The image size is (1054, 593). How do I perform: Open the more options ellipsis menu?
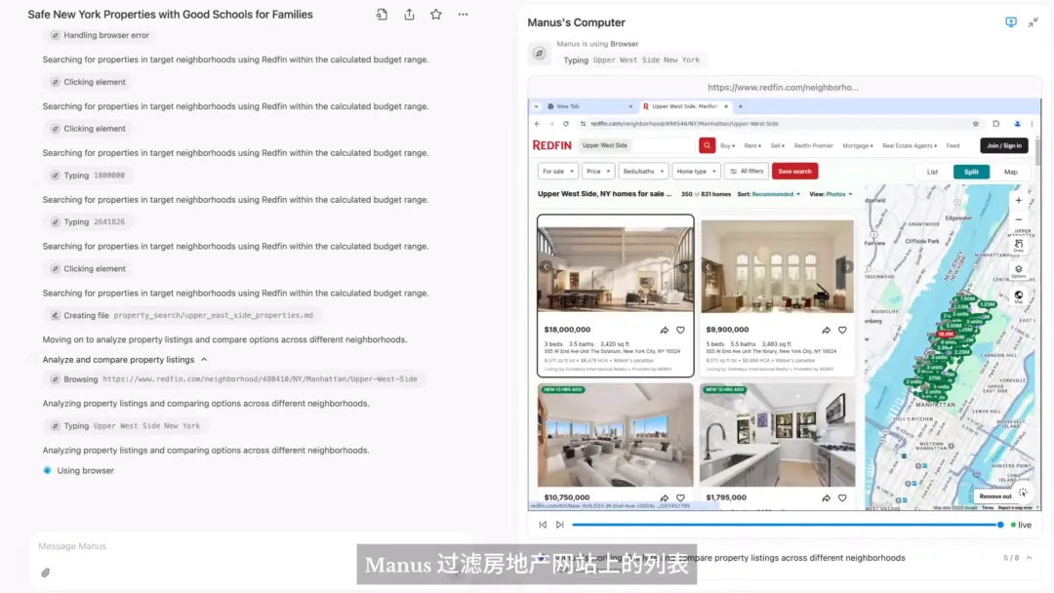point(463,14)
